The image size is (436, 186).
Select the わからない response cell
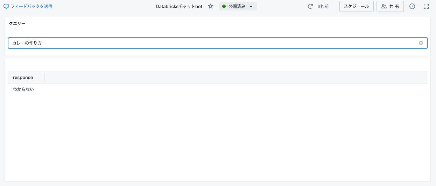[x=23, y=89]
